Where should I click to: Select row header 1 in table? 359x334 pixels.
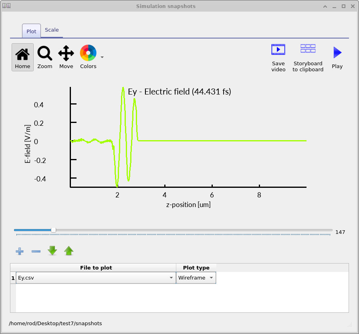pos(13,278)
